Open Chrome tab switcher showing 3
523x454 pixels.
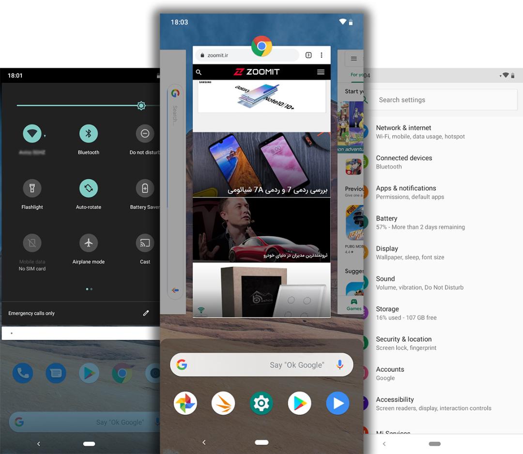click(308, 55)
